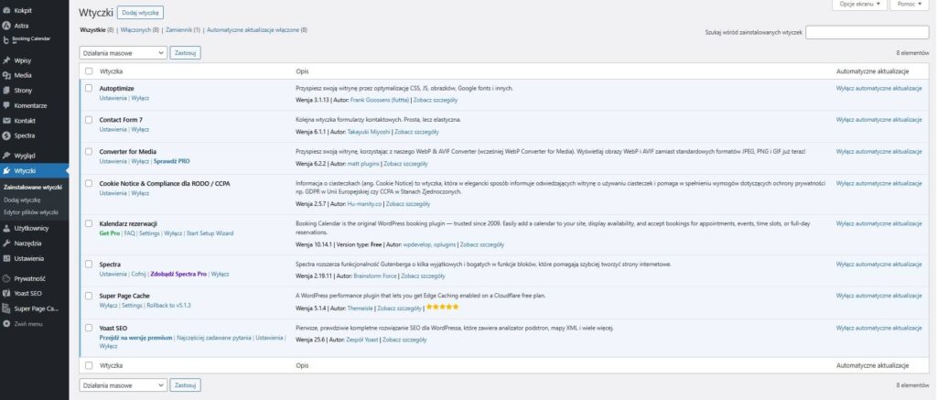Open Najczęściej zadawane pytania link

pyautogui.click(x=214, y=337)
